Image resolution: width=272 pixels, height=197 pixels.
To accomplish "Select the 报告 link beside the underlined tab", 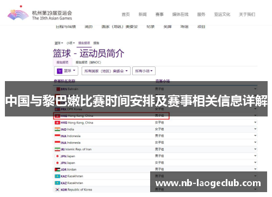I will [x=96, y=43].
